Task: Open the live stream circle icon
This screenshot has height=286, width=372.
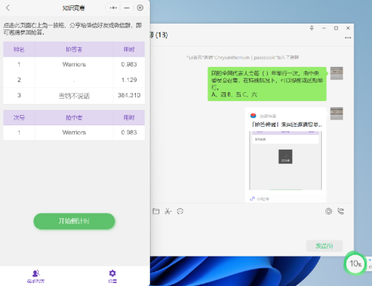Action: [328, 212]
